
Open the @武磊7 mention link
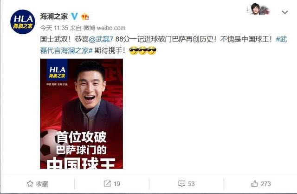[x=101, y=39]
